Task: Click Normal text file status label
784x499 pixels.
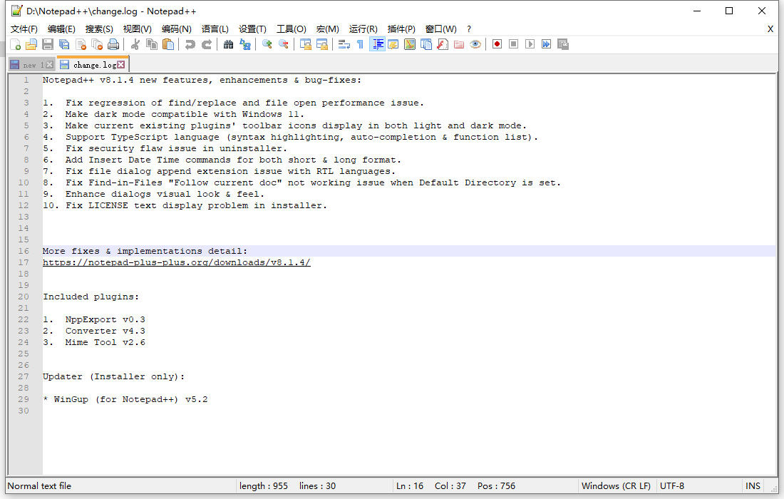Action: pyautogui.click(x=39, y=486)
